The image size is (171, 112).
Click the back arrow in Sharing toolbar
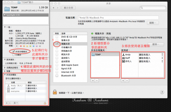tap(53, 8)
